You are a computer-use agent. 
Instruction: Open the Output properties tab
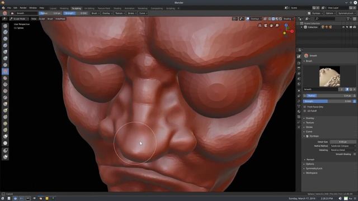click(299, 68)
